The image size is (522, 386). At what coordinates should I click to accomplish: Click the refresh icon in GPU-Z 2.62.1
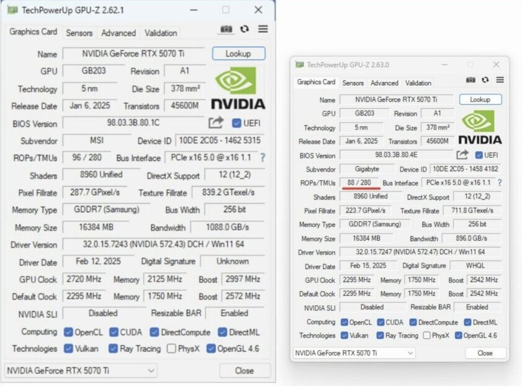[x=245, y=29]
